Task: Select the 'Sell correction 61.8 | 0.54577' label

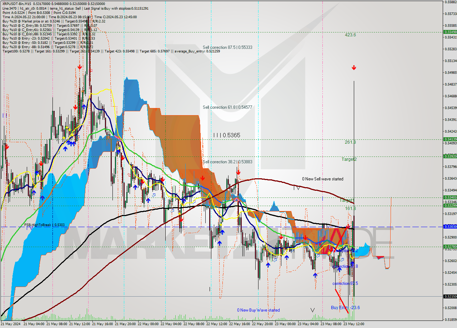Action: (x=227, y=107)
